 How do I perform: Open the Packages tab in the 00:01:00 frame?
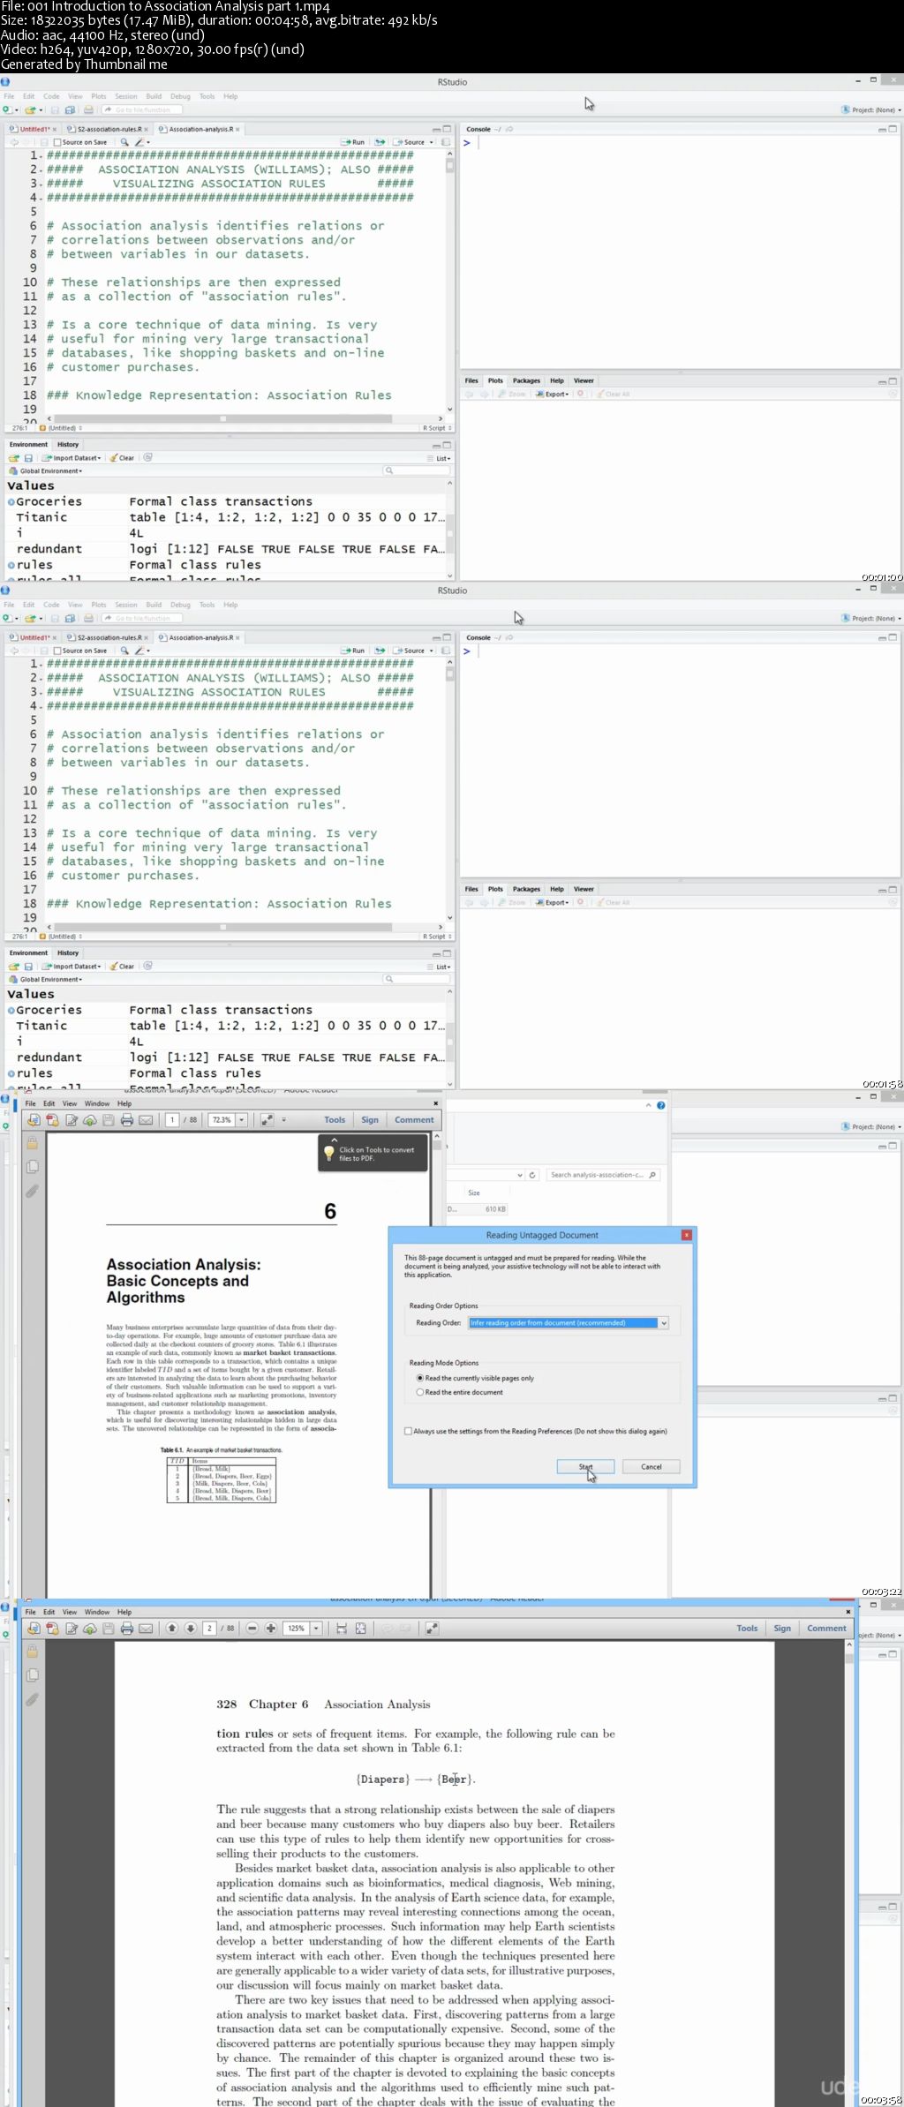click(526, 380)
